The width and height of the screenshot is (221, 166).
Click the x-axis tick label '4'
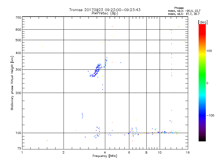click(105, 152)
